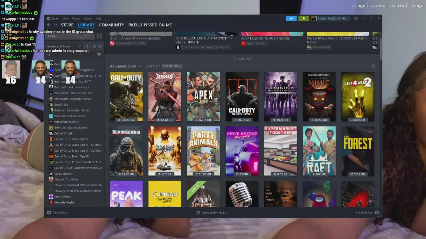Select Raft cover art
This screenshot has width=426, height=239.
pos(319,151)
